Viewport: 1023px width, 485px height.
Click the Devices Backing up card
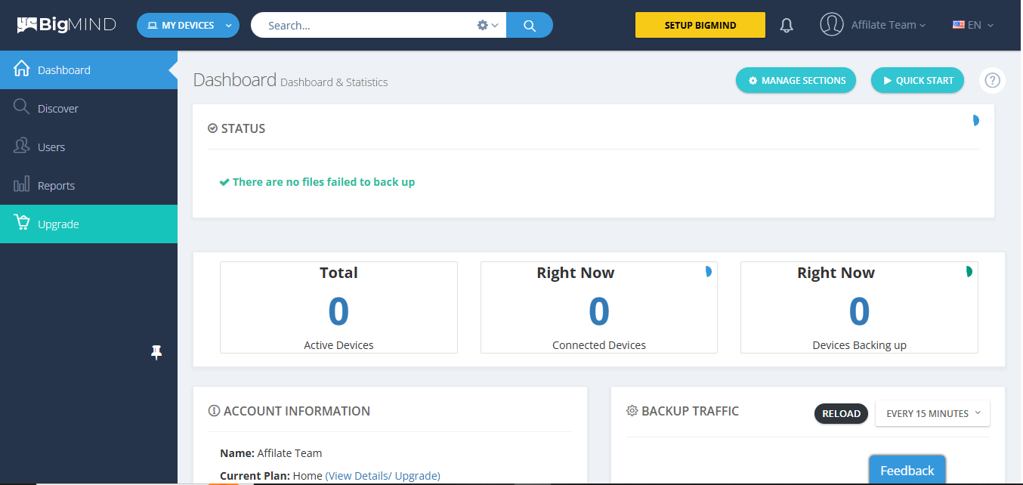coord(859,307)
